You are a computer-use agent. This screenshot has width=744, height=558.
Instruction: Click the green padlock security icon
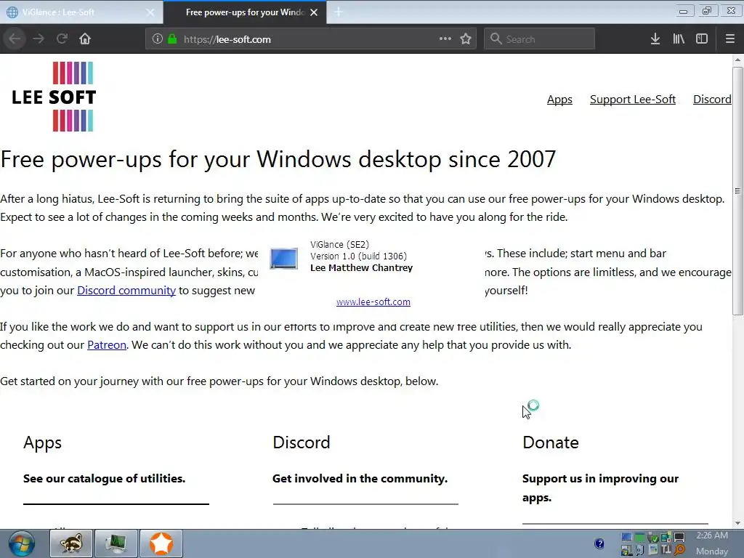[172, 39]
